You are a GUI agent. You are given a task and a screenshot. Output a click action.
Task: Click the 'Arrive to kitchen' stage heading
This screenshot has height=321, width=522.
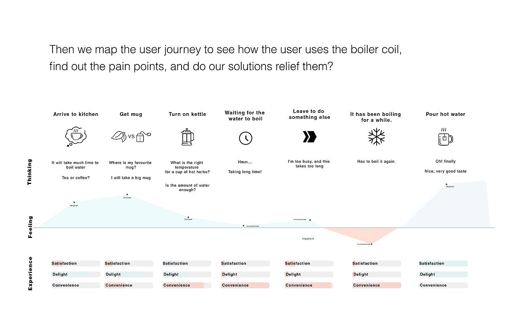pyautogui.click(x=76, y=114)
